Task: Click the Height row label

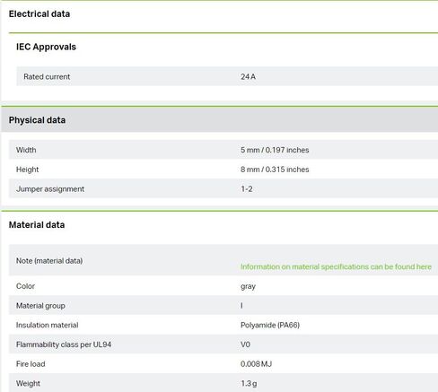Action: click(27, 170)
